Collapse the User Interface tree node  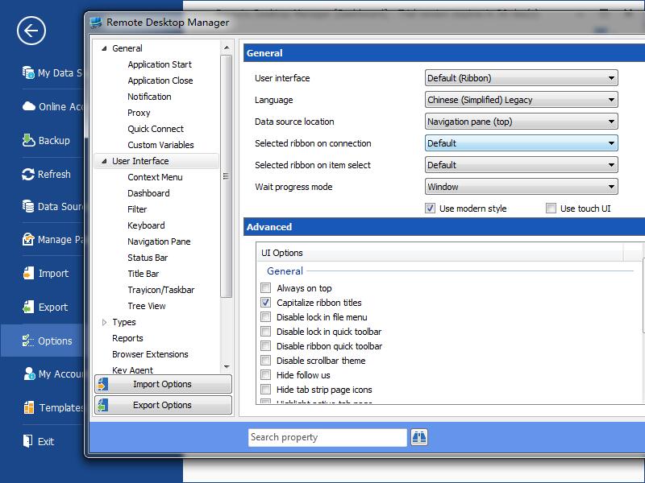tap(104, 162)
